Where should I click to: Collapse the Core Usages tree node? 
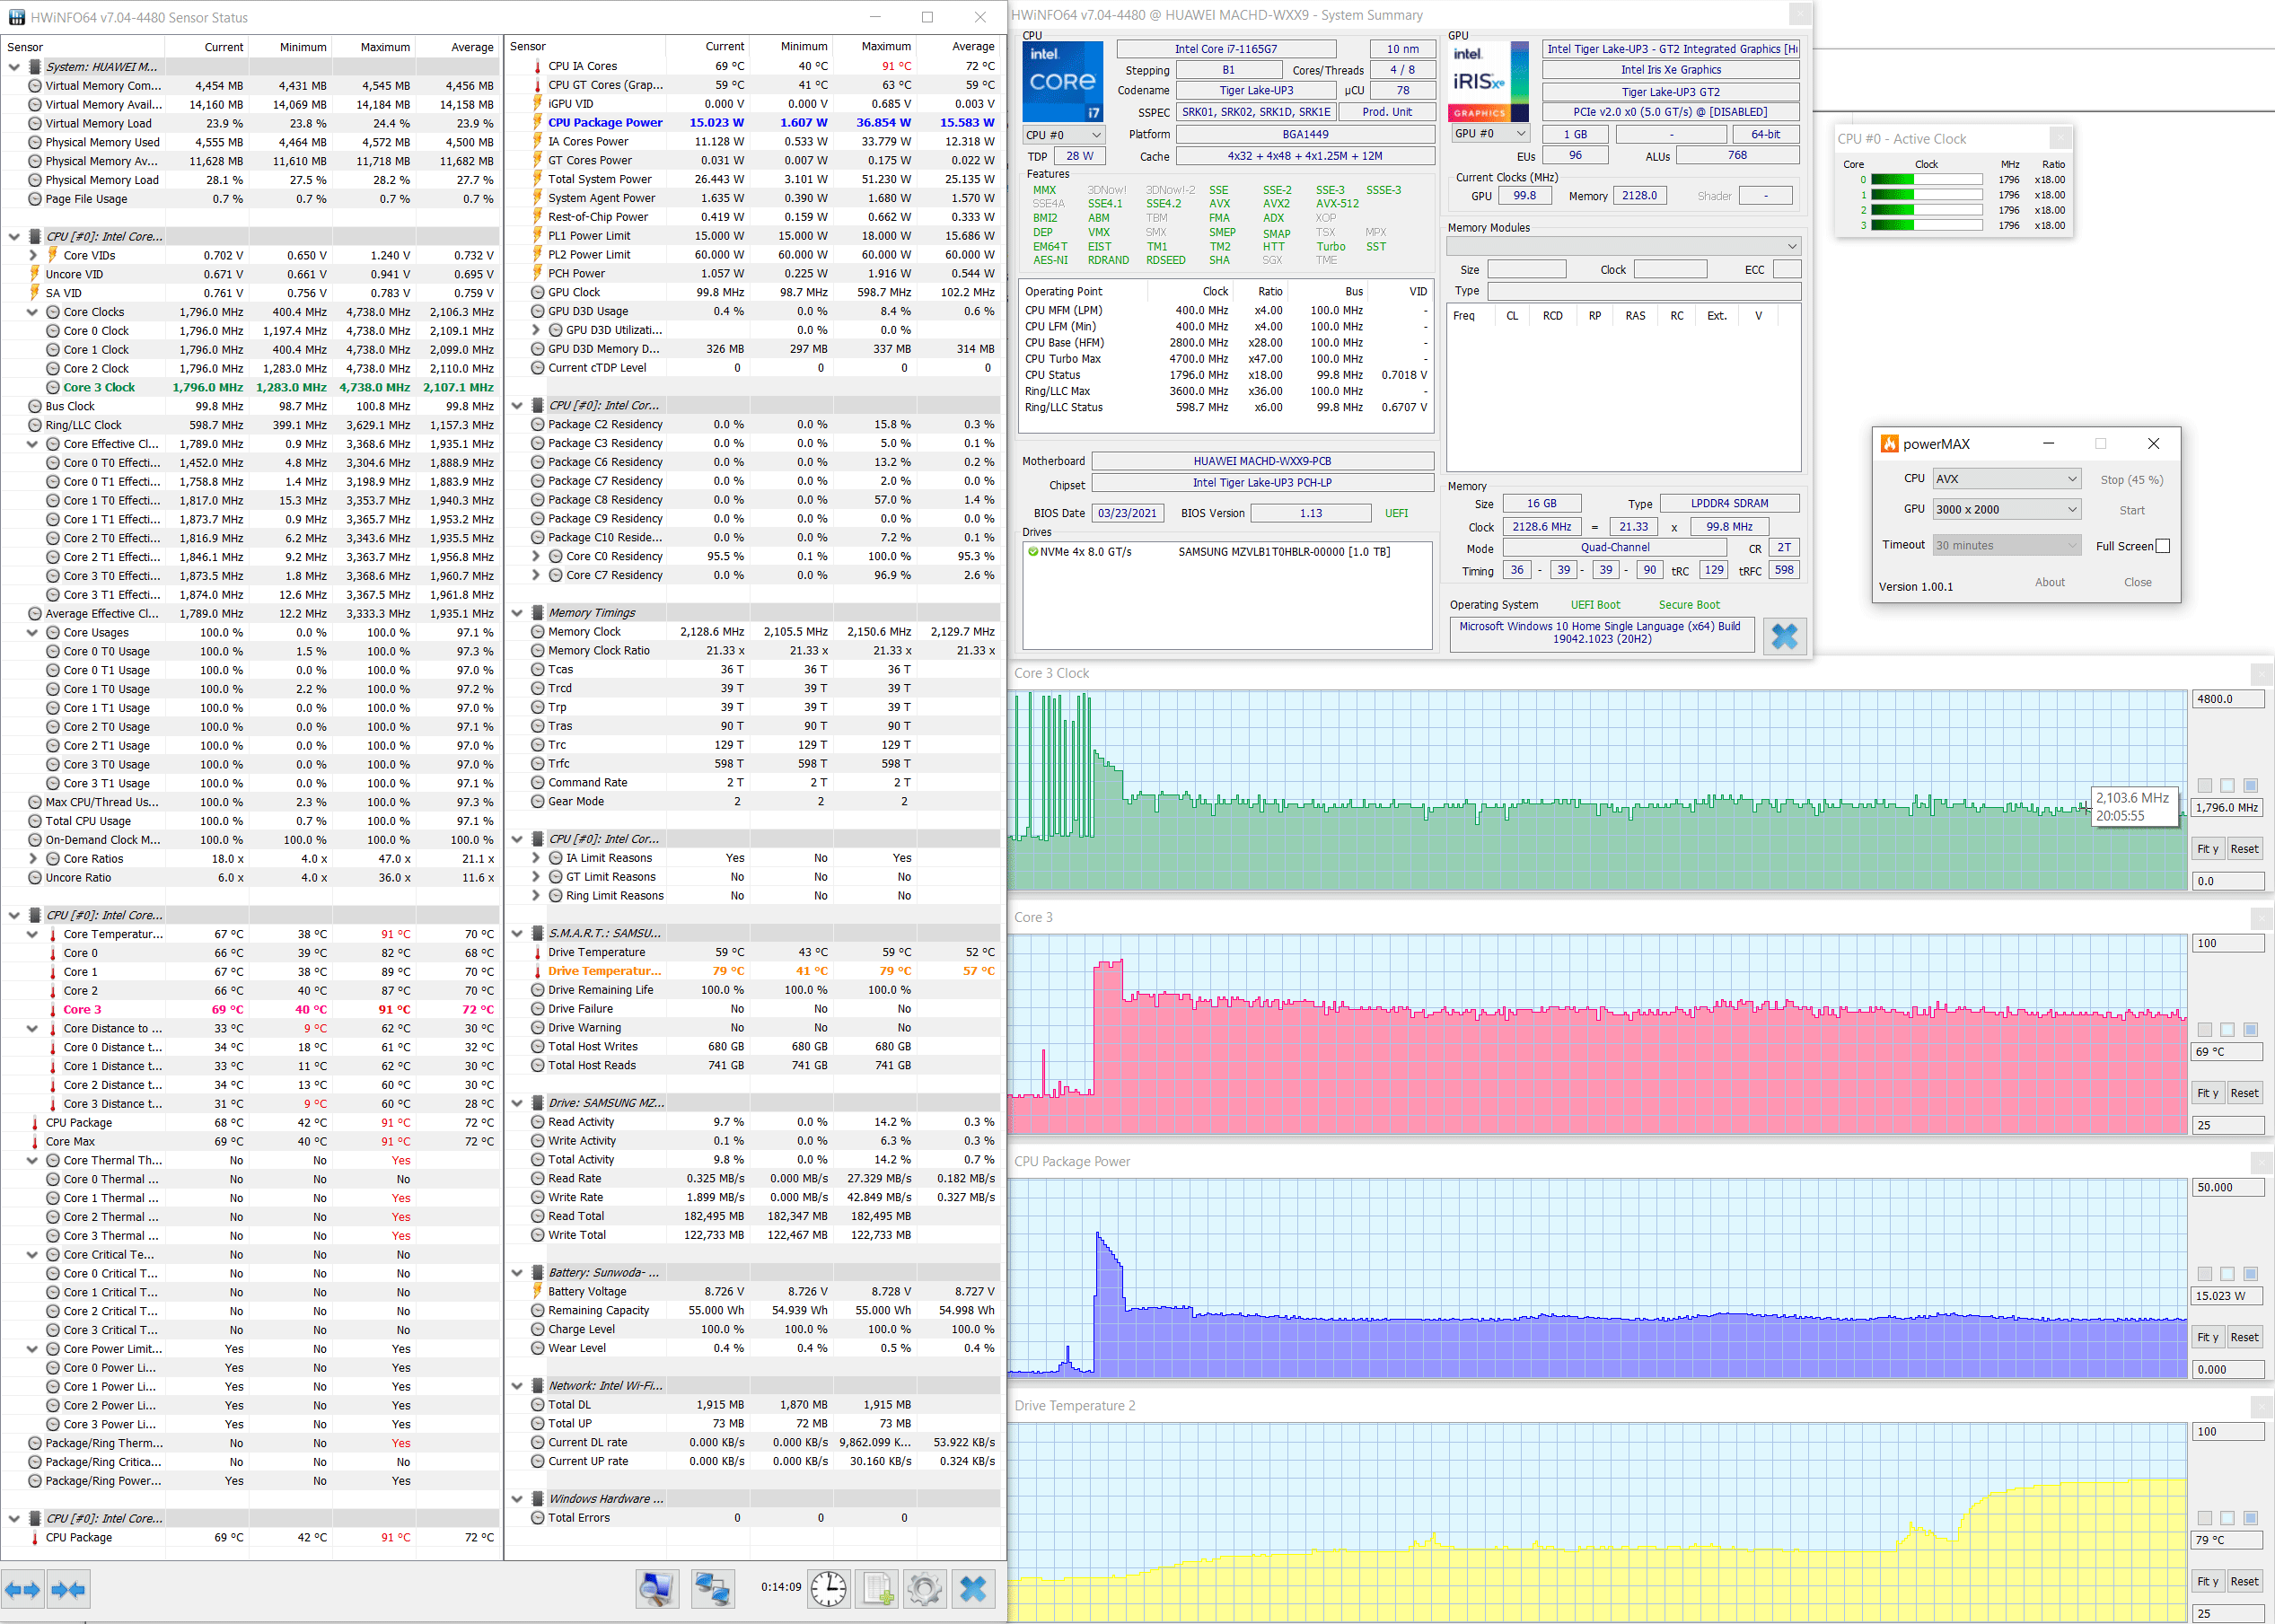[32, 633]
